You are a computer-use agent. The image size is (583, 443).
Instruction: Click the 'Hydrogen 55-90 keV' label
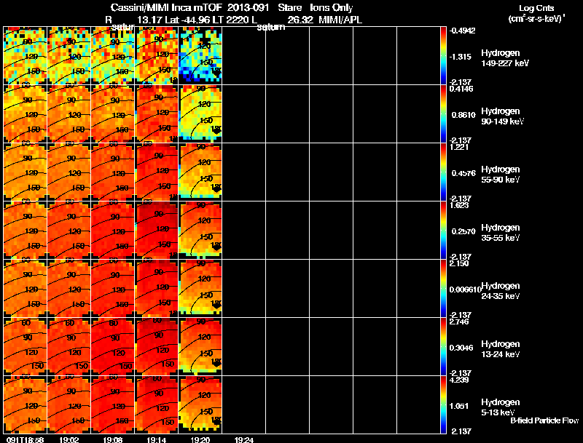501,175
